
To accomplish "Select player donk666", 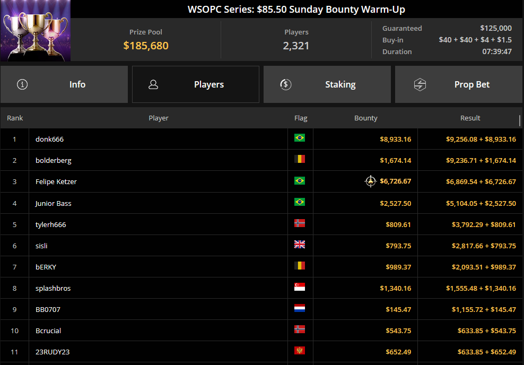I will coord(49,139).
